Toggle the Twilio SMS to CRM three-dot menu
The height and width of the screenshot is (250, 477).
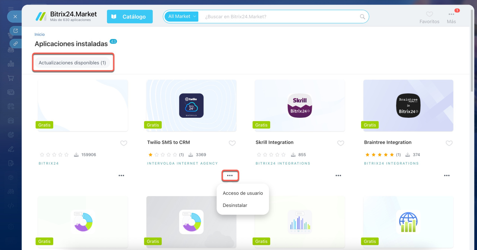point(230,176)
